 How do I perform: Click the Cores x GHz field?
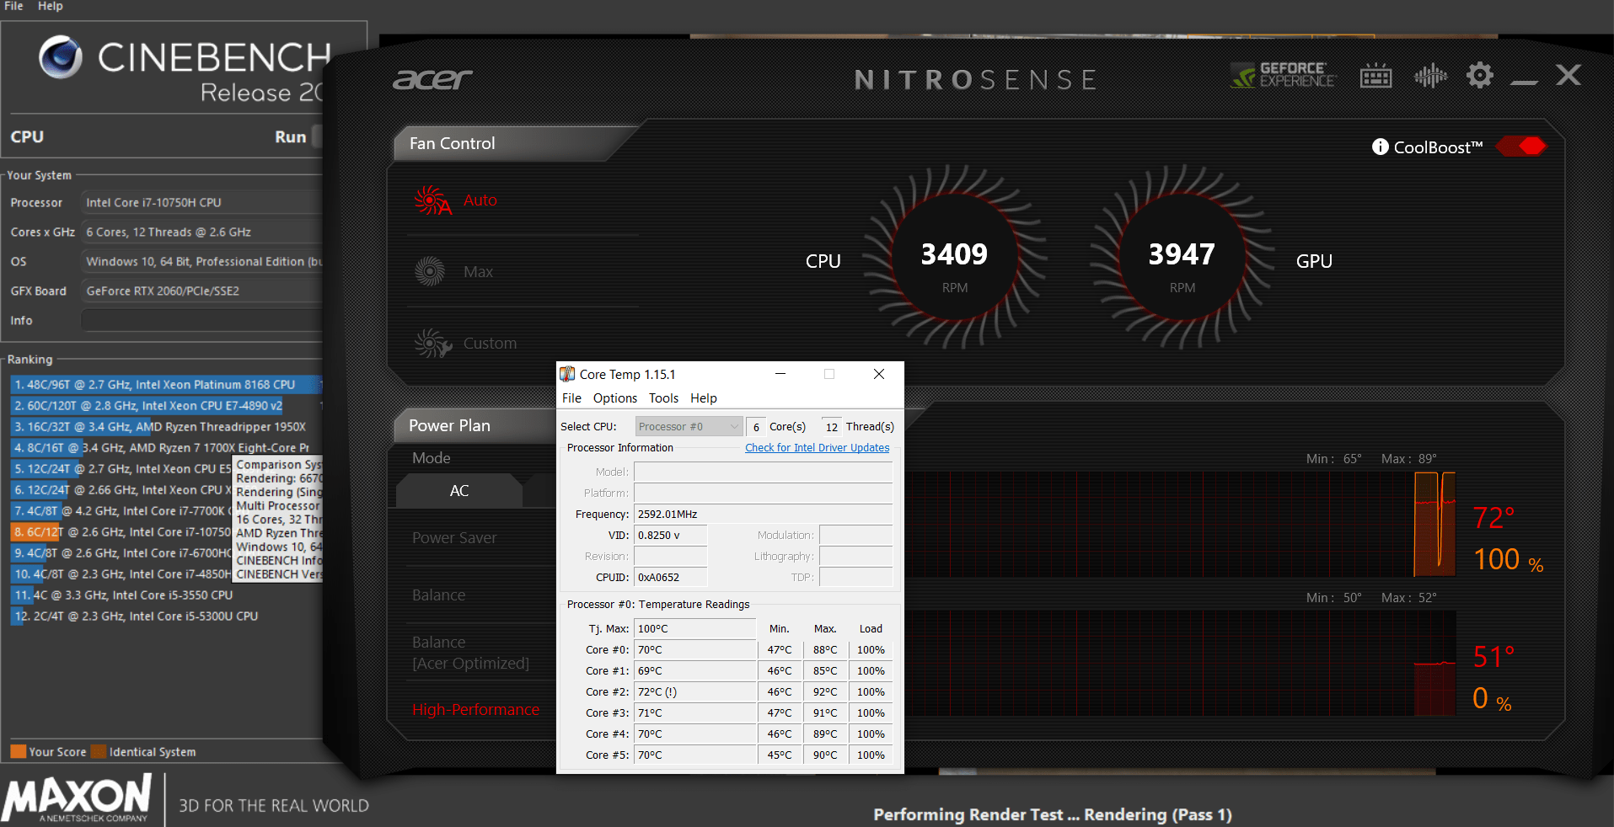tap(201, 232)
